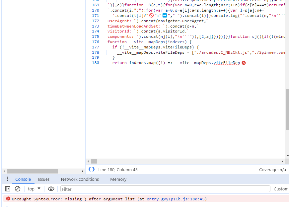Clear the console with the ban icon
This screenshot has height=207, width=289.
click(18, 189)
